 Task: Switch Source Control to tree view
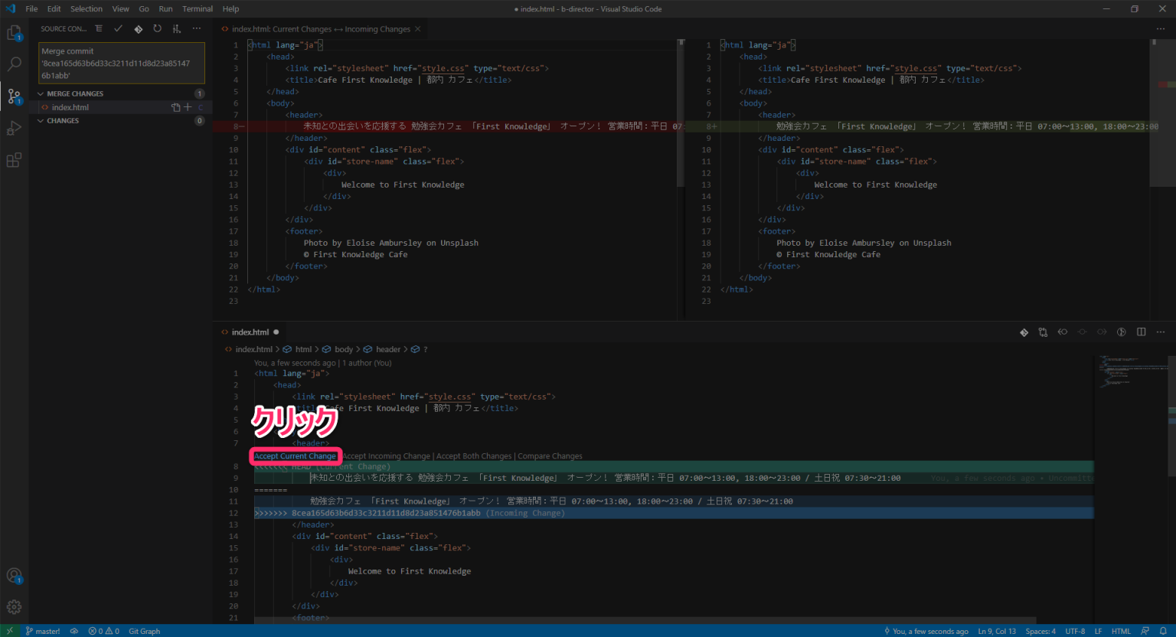click(x=99, y=28)
